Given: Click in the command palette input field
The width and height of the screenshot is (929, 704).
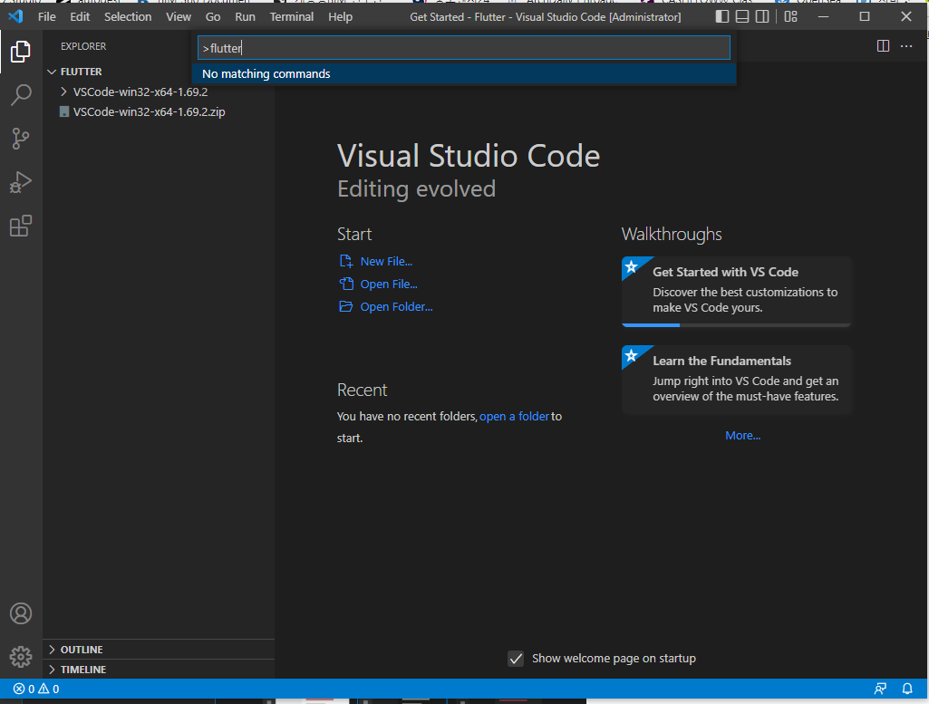Looking at the screenshot, I should tap(464, 48).
